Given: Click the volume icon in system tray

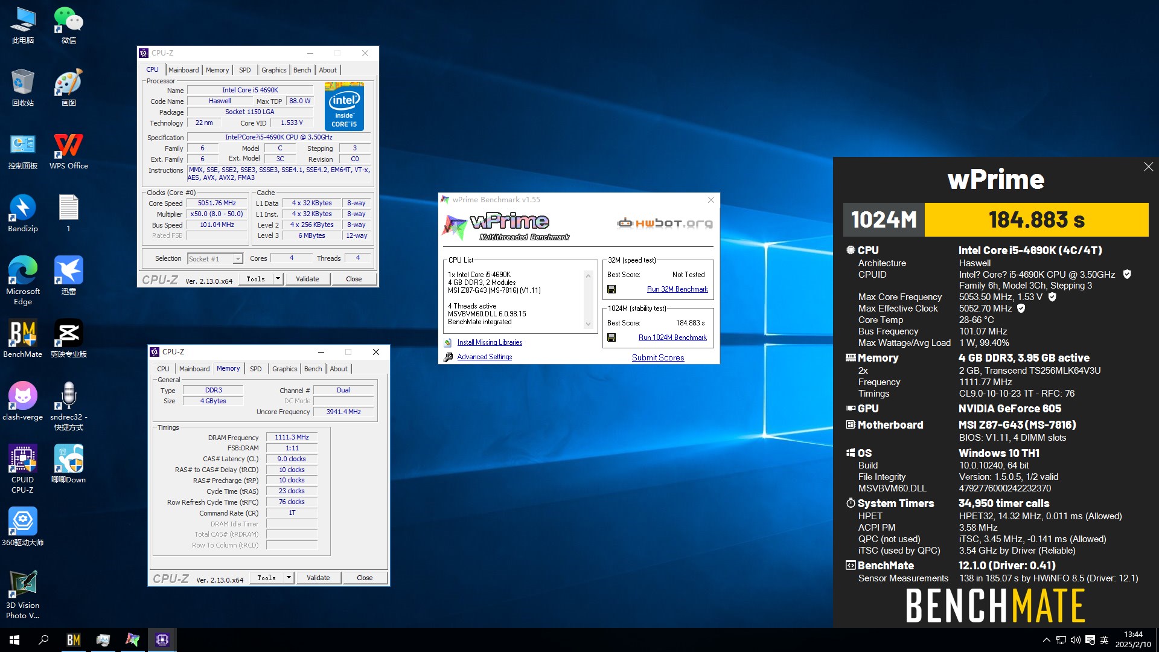Looking at the screenshot, I should [1076, 640].
